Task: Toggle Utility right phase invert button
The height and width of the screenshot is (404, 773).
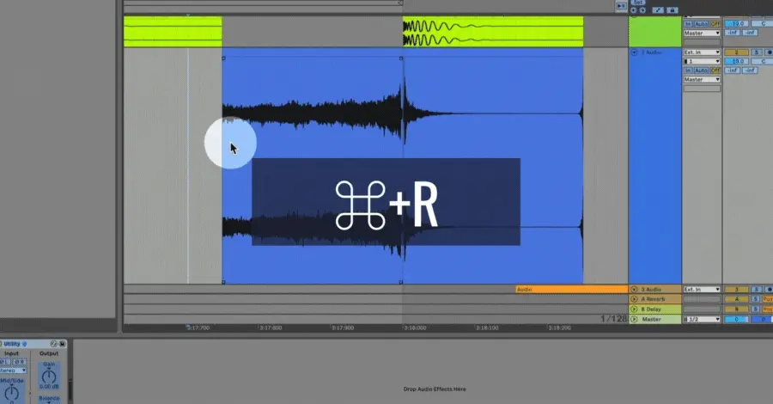Action: (19, 362)
